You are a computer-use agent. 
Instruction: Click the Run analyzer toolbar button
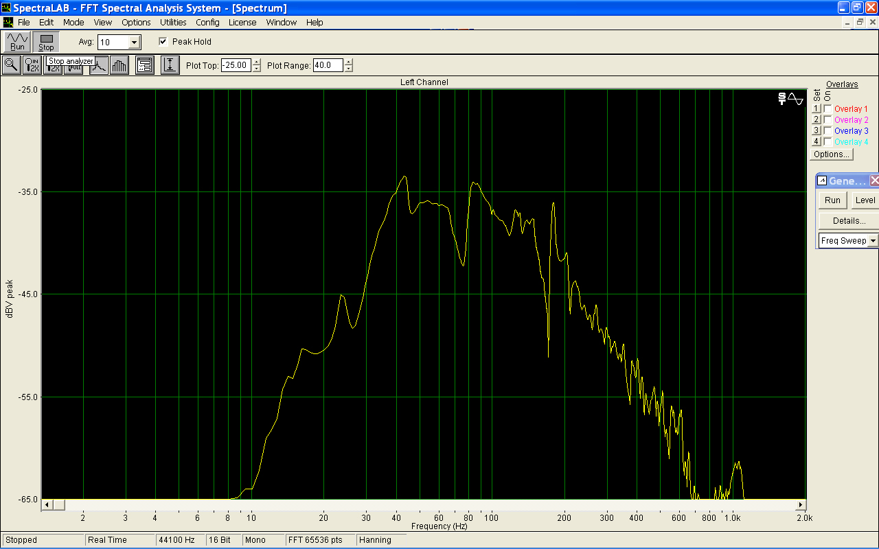17,42
